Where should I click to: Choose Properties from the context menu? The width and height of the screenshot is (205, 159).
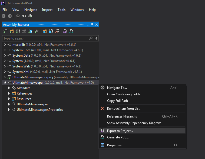[142, 145]
